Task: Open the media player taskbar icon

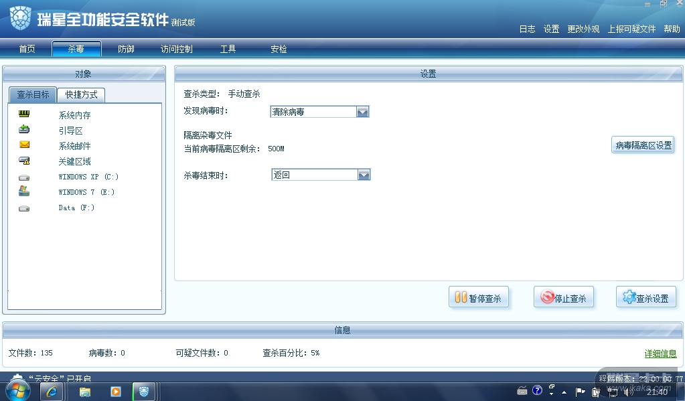Action: 115,392
